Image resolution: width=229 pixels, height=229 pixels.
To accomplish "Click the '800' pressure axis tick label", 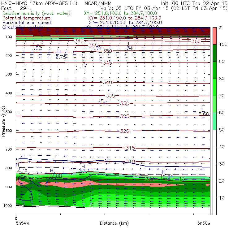I will [x=9, y=168].
